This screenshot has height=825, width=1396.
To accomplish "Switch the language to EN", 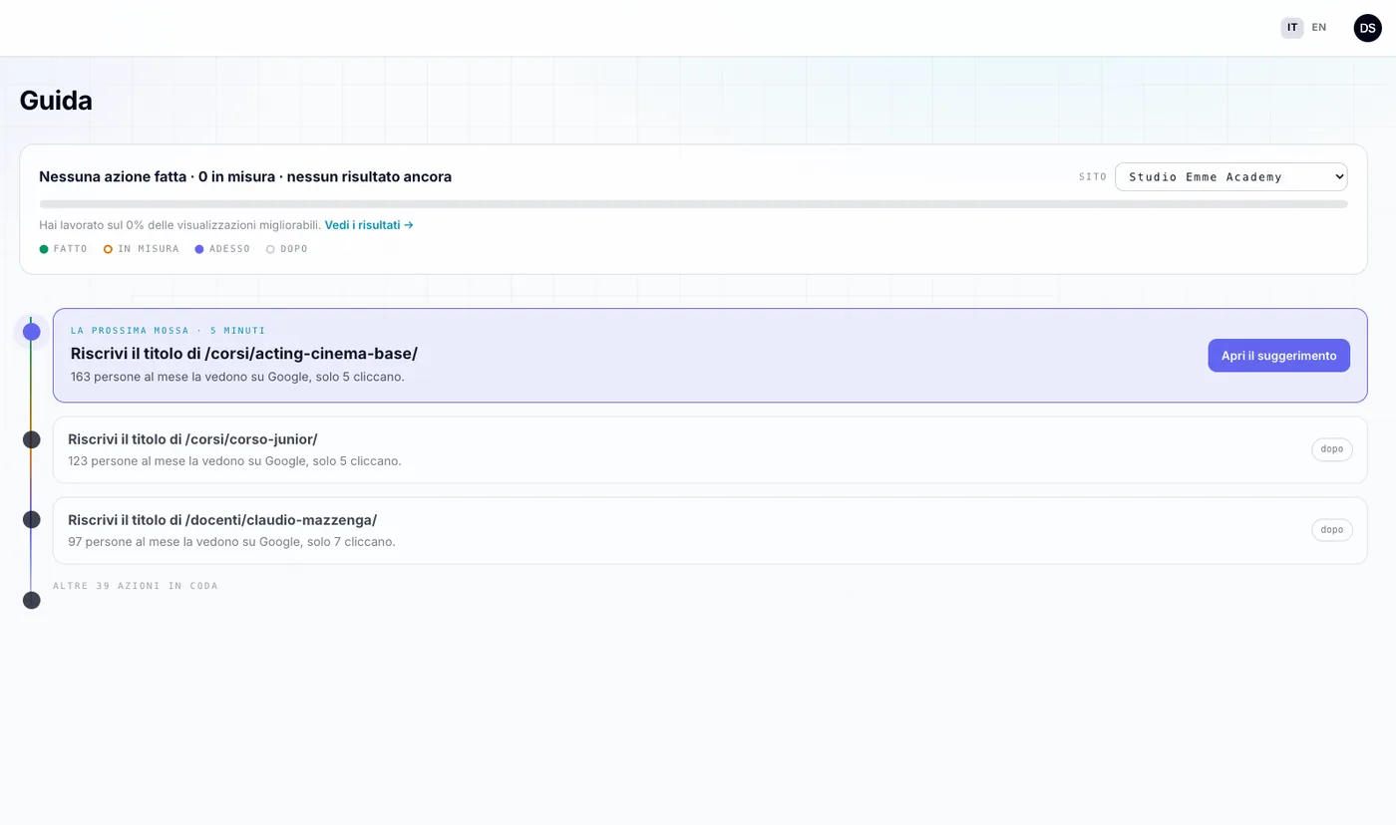I will click(1319, 28).
